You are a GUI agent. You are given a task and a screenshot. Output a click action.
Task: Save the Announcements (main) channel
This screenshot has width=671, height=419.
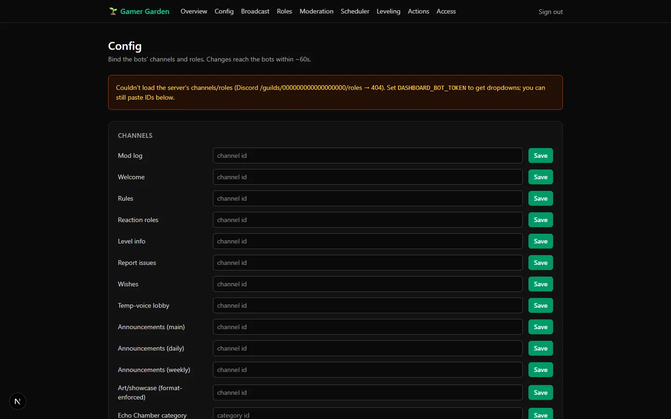541,327
